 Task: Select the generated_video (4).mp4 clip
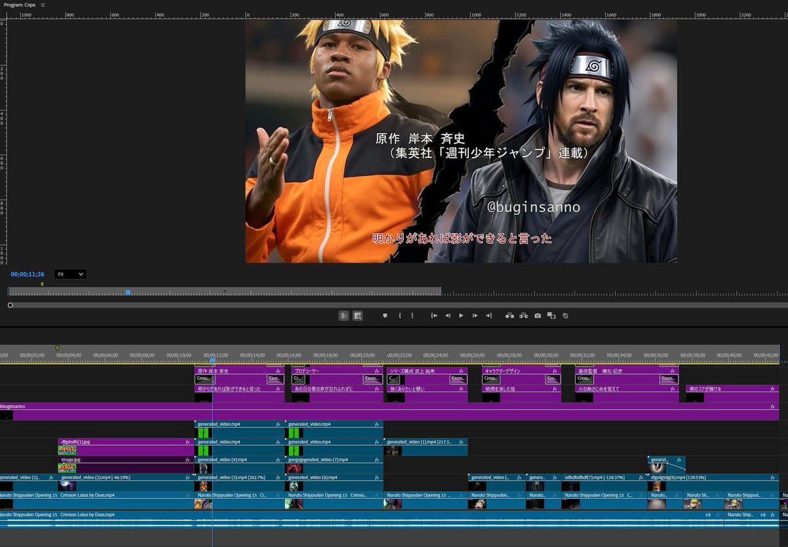click(239, 465)
